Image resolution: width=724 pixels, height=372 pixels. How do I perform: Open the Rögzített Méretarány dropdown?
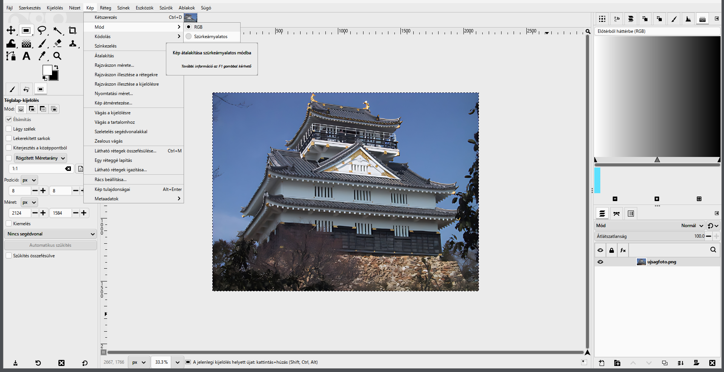pyautogui.click(x=40, y=158)
